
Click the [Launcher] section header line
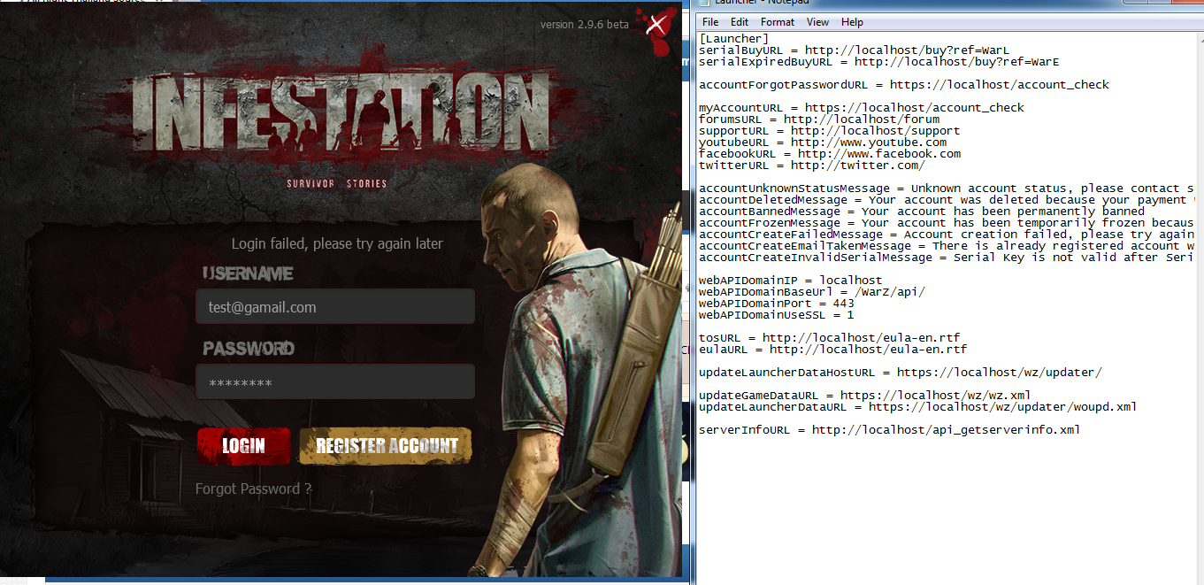(x=733, y=39)
